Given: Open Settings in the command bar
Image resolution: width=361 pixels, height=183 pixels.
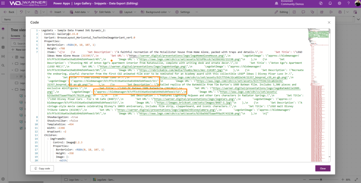Looking at the screenshot, I should point(183,12).
